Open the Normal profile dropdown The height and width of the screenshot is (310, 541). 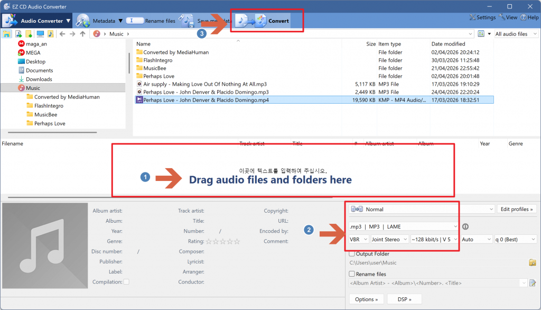tap(422, 209)
